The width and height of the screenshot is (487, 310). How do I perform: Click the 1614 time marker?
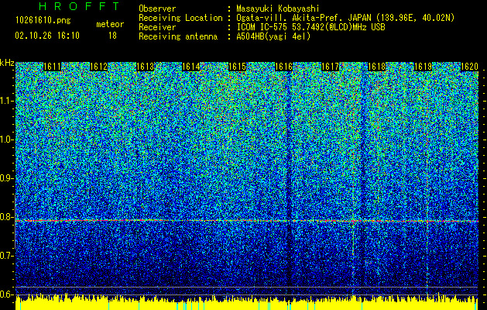[191, 67]
